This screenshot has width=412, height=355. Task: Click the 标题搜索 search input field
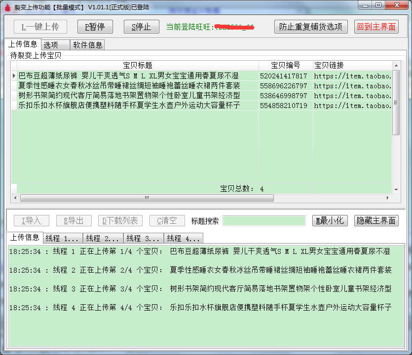[264, 221]
